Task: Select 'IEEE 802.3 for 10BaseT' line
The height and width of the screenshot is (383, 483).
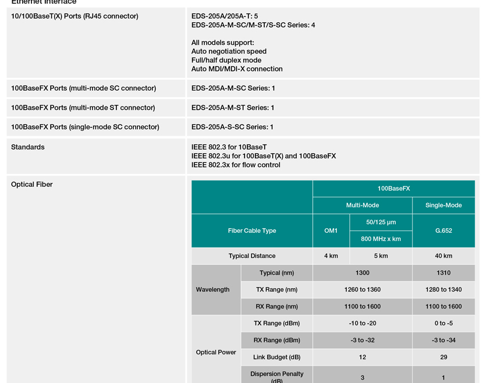Action: point(229,147)
